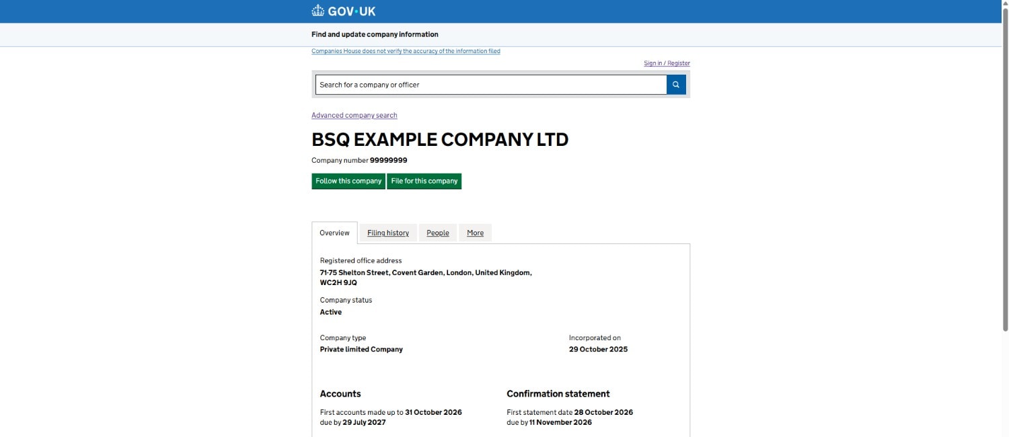Viewport: 1009px width, 437px height.
Task: Open Advanced company search
Action: pyautogui.click(x=354, y=115)
